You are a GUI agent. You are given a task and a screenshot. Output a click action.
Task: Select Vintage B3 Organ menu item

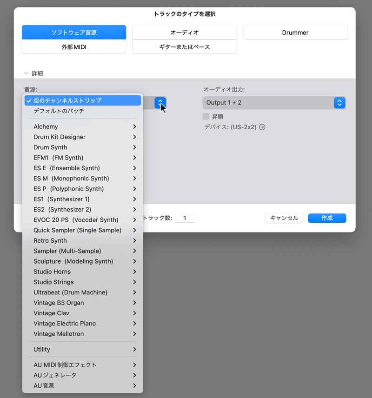click(59, 303)
